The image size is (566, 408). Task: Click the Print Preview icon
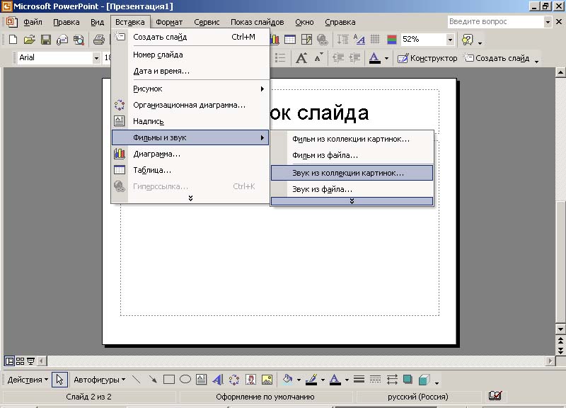pyautogui.click(x=79, y=40)
